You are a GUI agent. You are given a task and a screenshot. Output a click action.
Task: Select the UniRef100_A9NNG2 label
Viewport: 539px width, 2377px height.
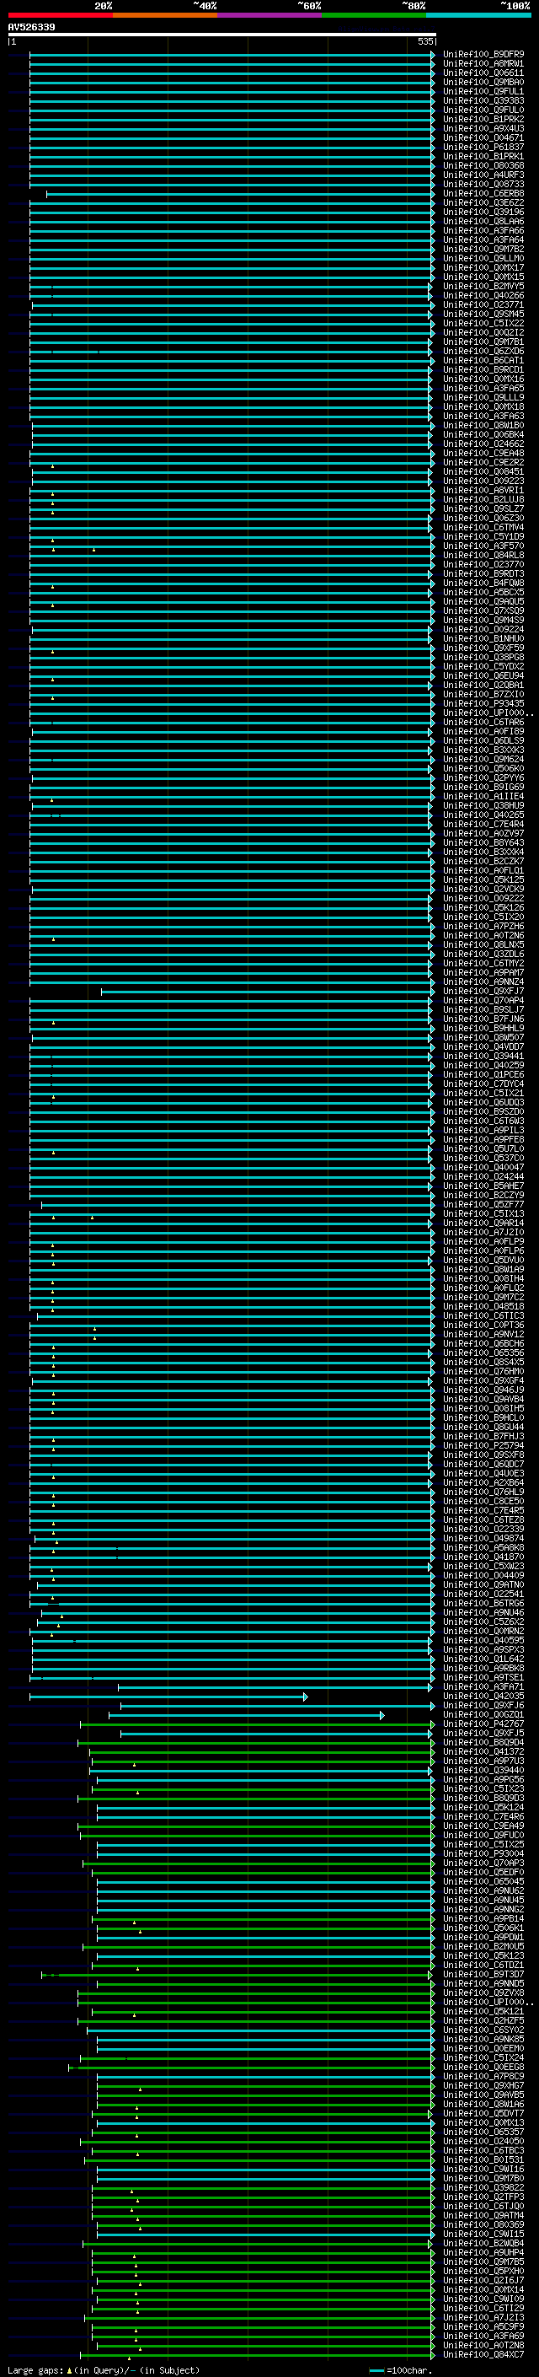click(x=483, y=1909)
